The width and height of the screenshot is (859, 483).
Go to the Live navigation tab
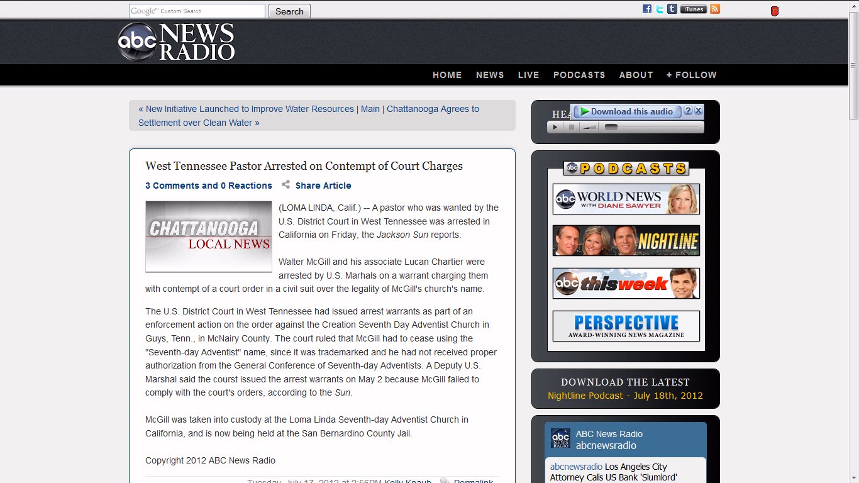coord(528,75)
